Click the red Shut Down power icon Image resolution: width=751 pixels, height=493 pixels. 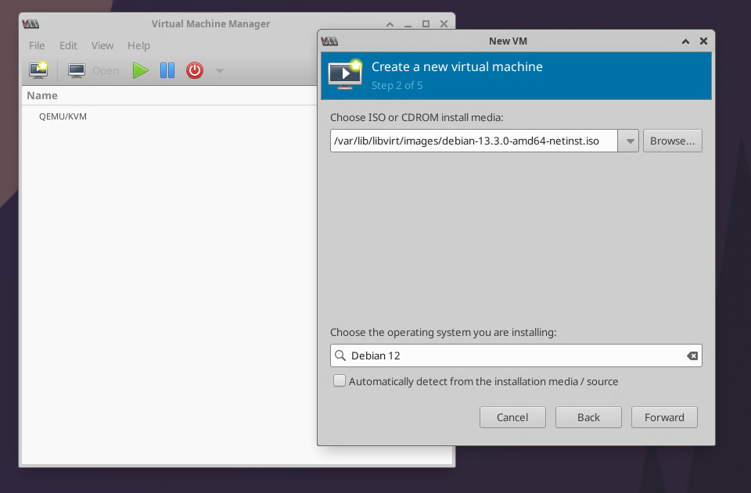tap(195, 70)
